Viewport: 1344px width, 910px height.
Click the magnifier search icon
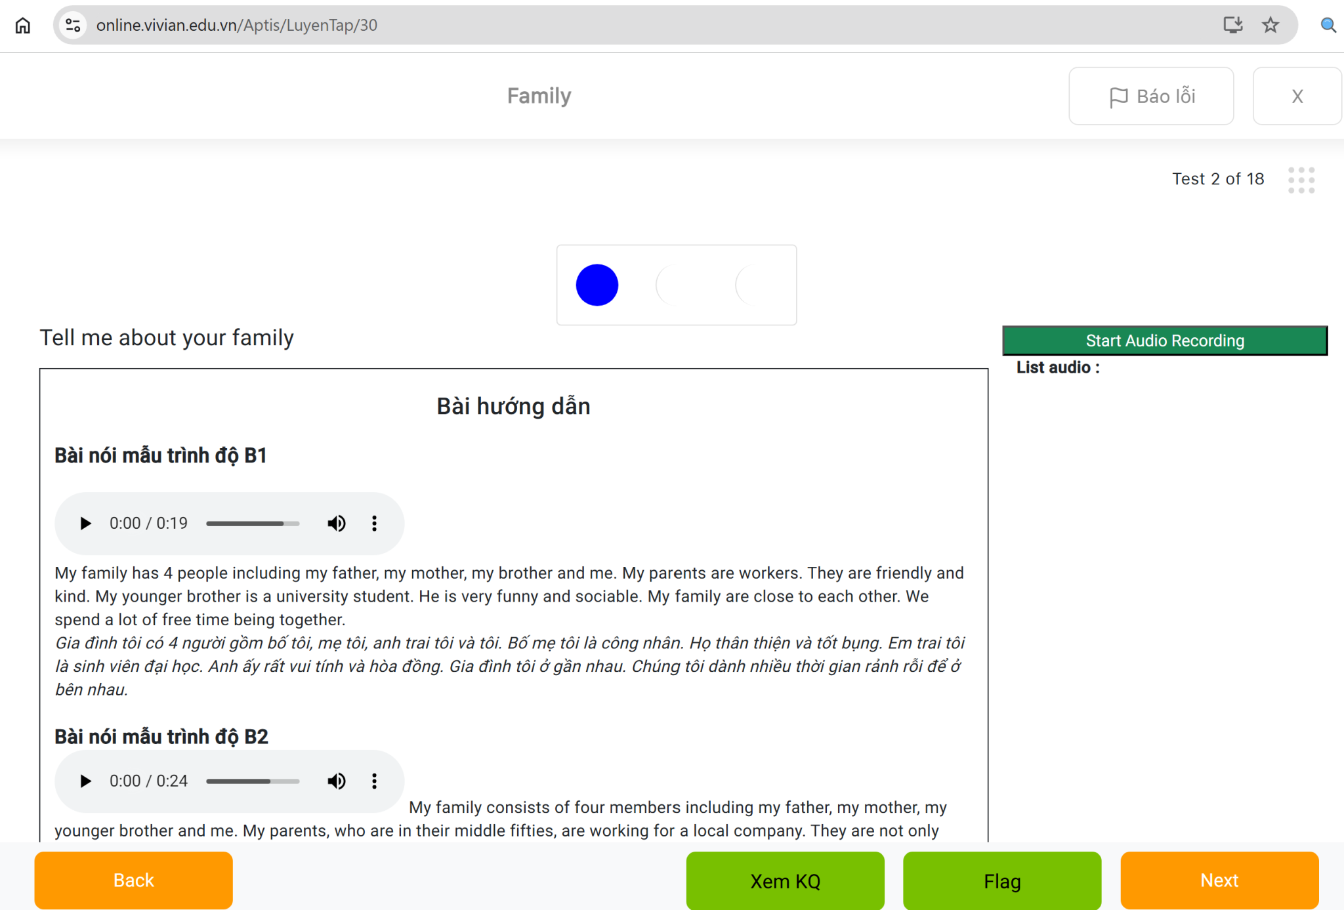pos(1328,26)
